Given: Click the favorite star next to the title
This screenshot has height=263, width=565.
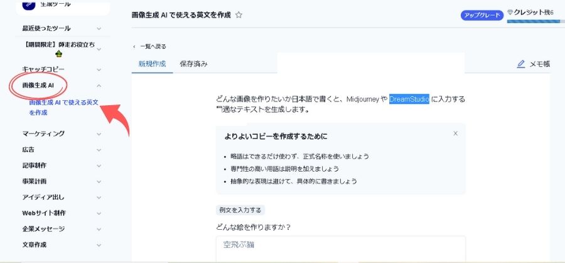Looking at the screenshot, I should (239, 15).
